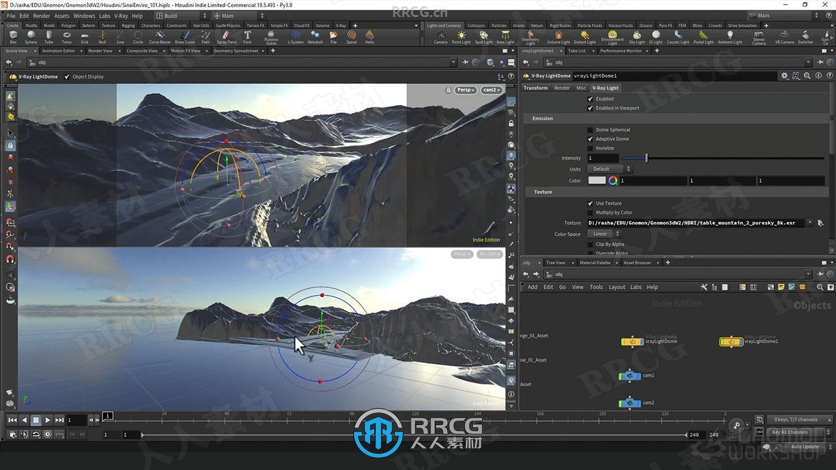Toggle the Enabled checkbox
Image resolution: width=836 pixels, height=470 pixels.
point(590,99)
